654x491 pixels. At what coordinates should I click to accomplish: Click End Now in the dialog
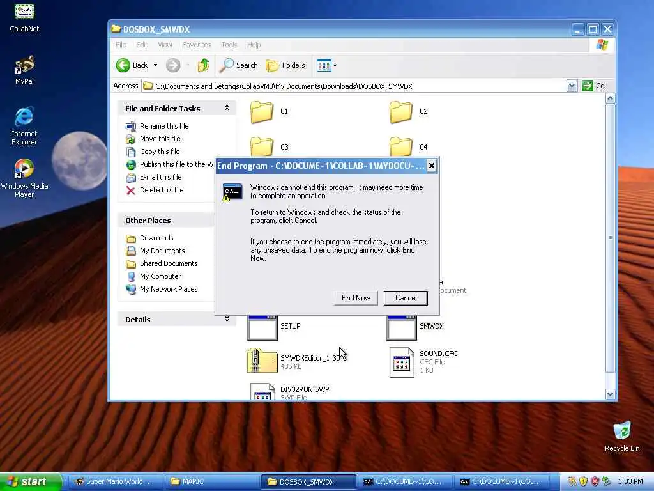356,298
